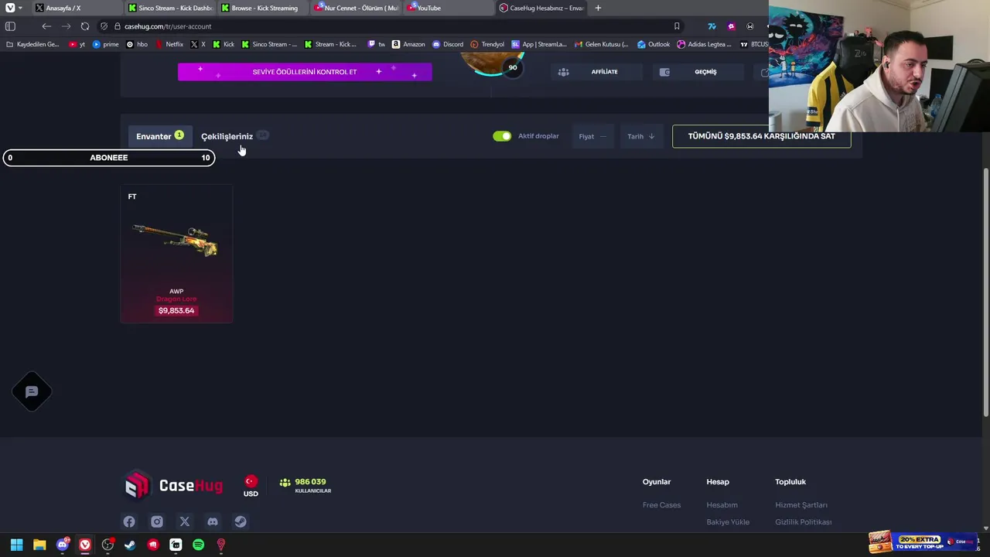Open the Hesabım footer link
The width and height of the screenshot is (990, 557).
point(722,505)
